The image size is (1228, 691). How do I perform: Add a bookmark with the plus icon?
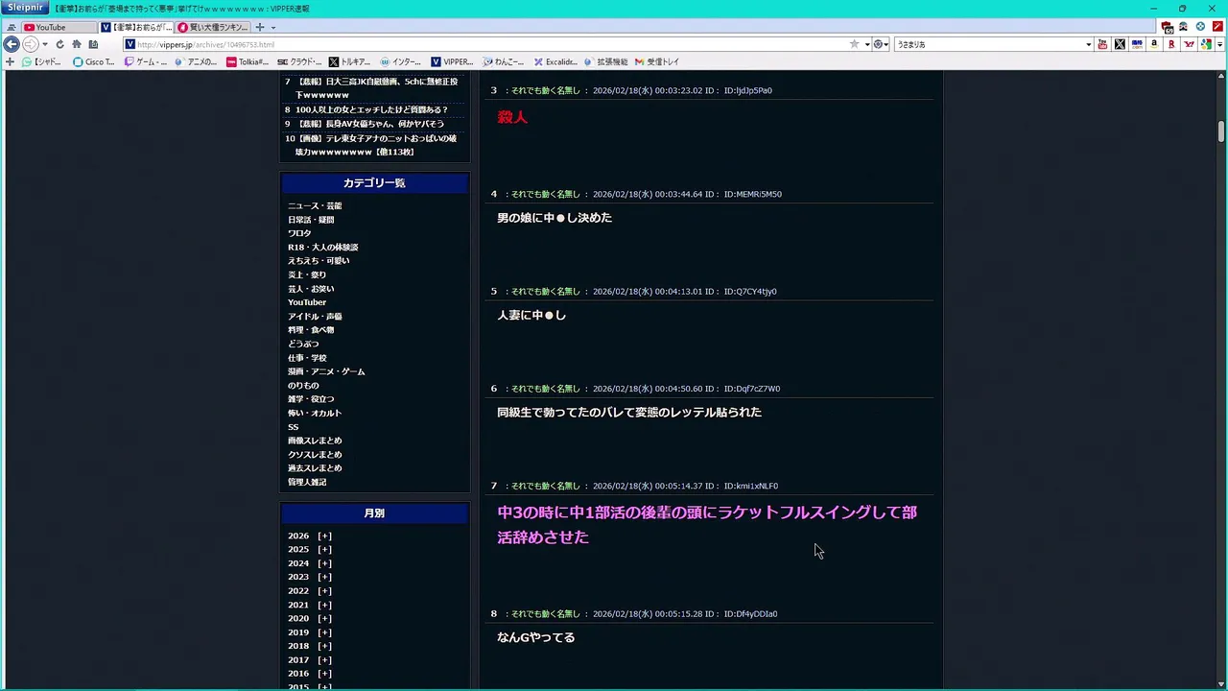10,61
